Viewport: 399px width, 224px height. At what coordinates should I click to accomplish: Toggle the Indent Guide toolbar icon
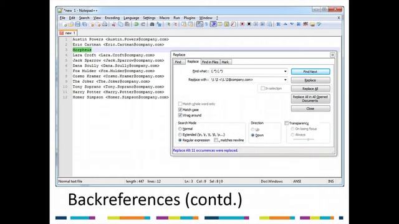213,24
